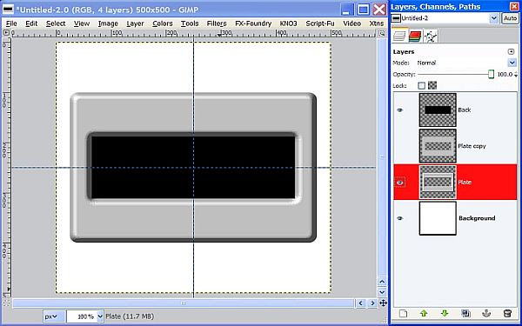Toggle the Auto follow-image button

click(510, 18)
